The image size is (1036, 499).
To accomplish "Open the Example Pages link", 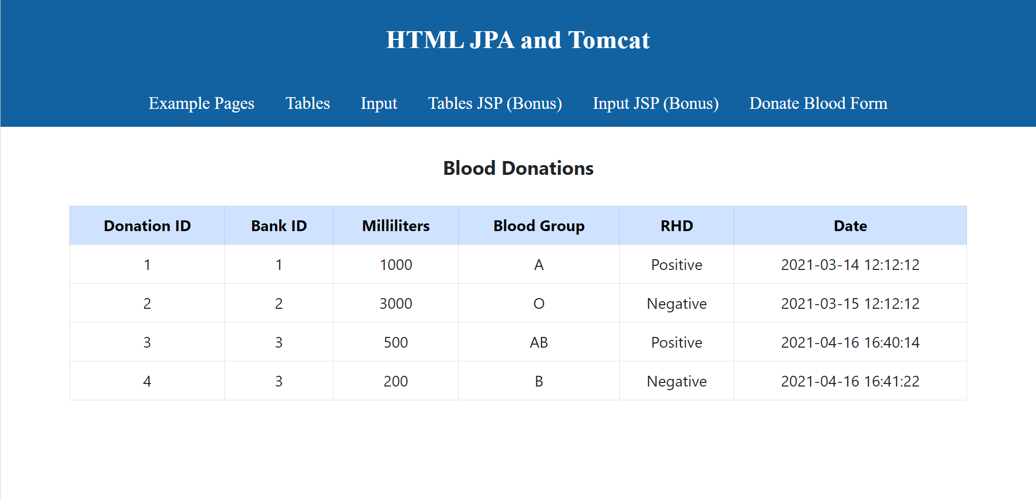I will [x=201, y=103].
